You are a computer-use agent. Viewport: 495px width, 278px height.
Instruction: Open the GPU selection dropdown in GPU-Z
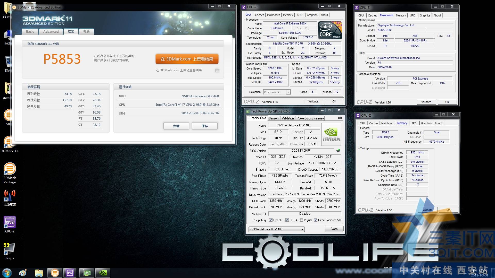pos(276,229)
